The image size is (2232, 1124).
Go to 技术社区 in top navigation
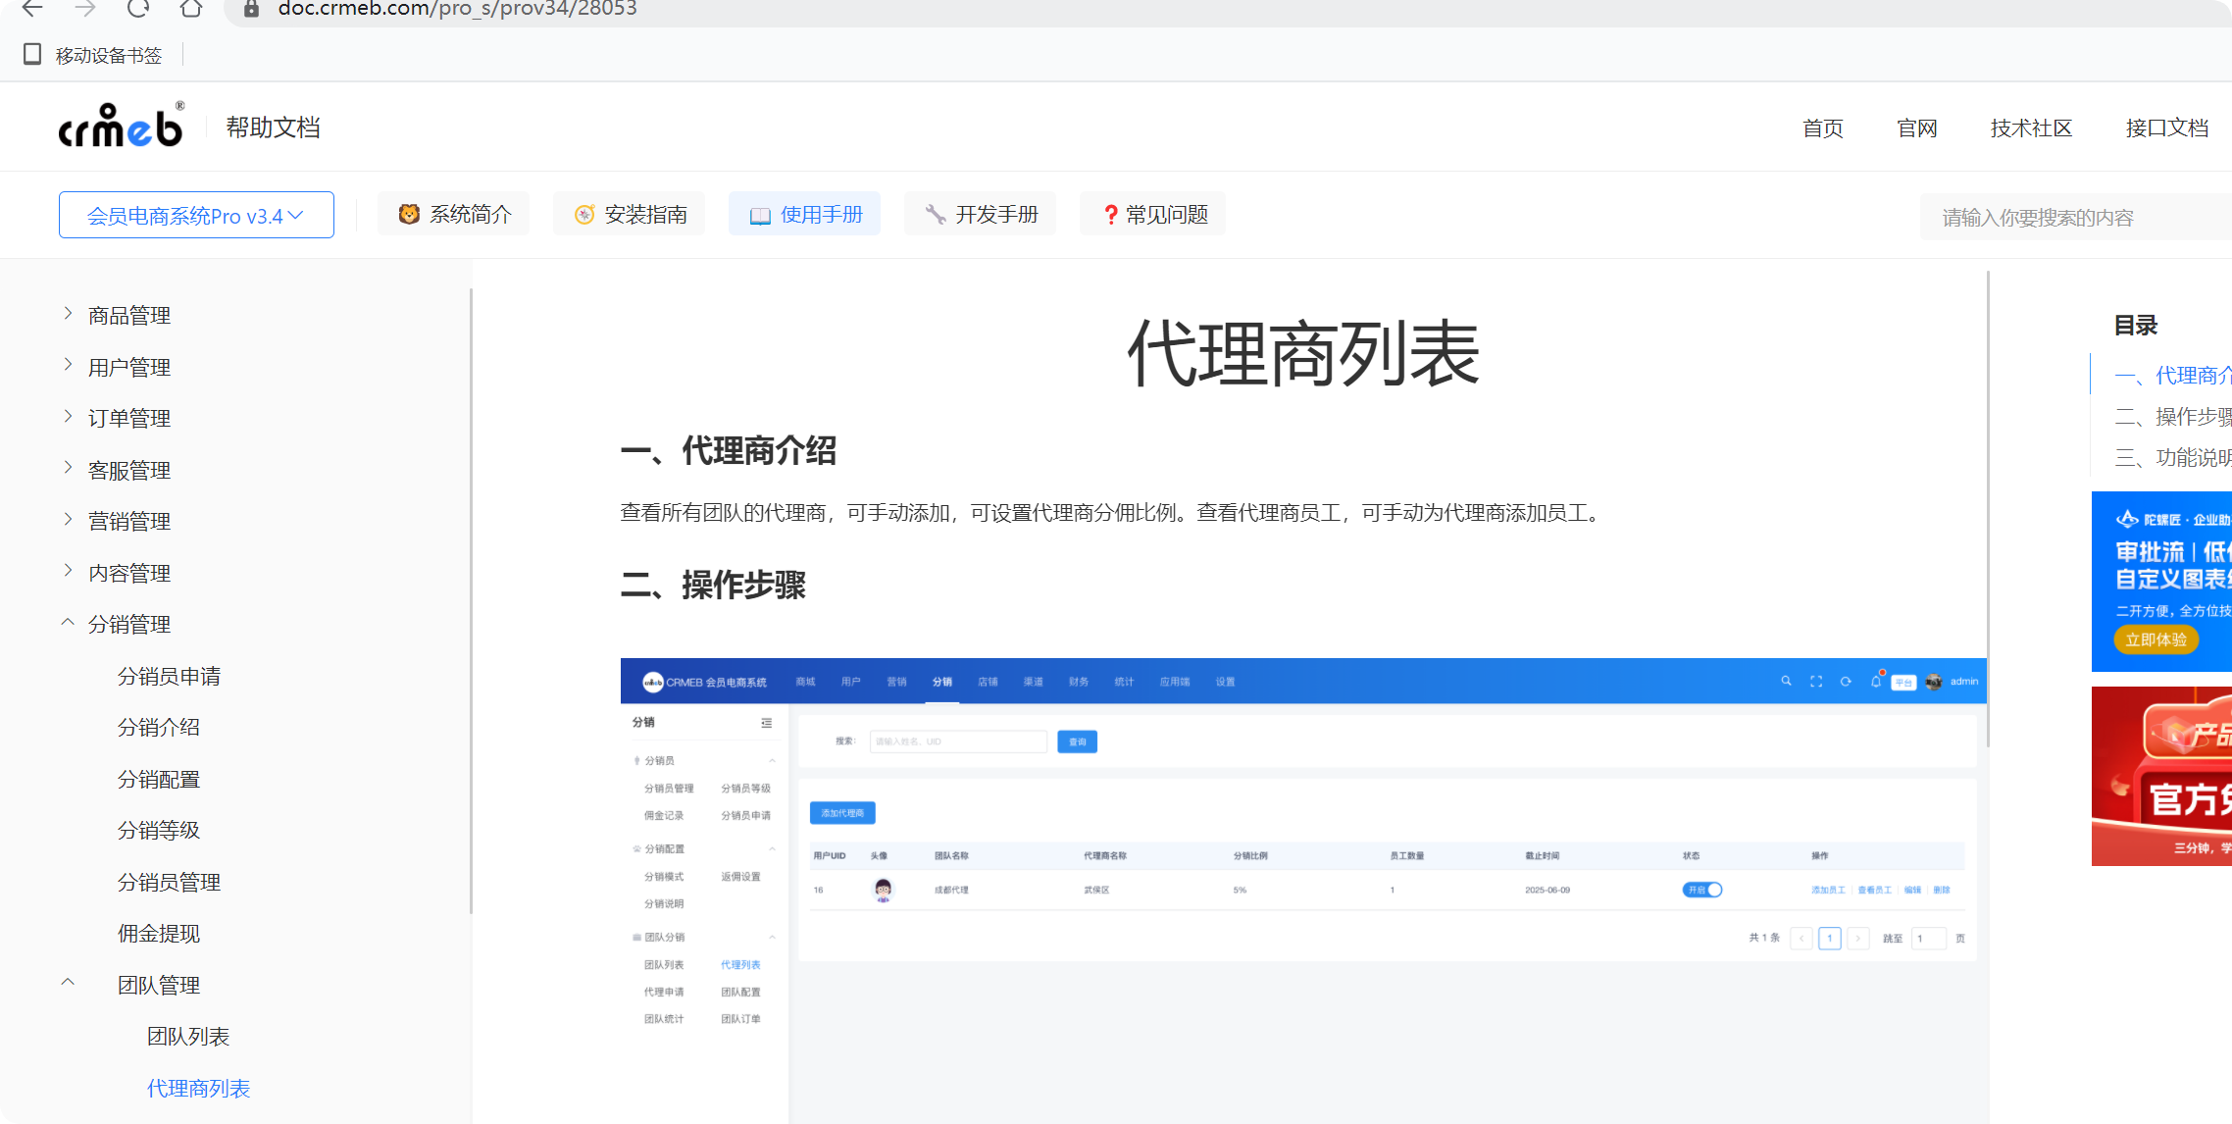tap(2031, 128)
